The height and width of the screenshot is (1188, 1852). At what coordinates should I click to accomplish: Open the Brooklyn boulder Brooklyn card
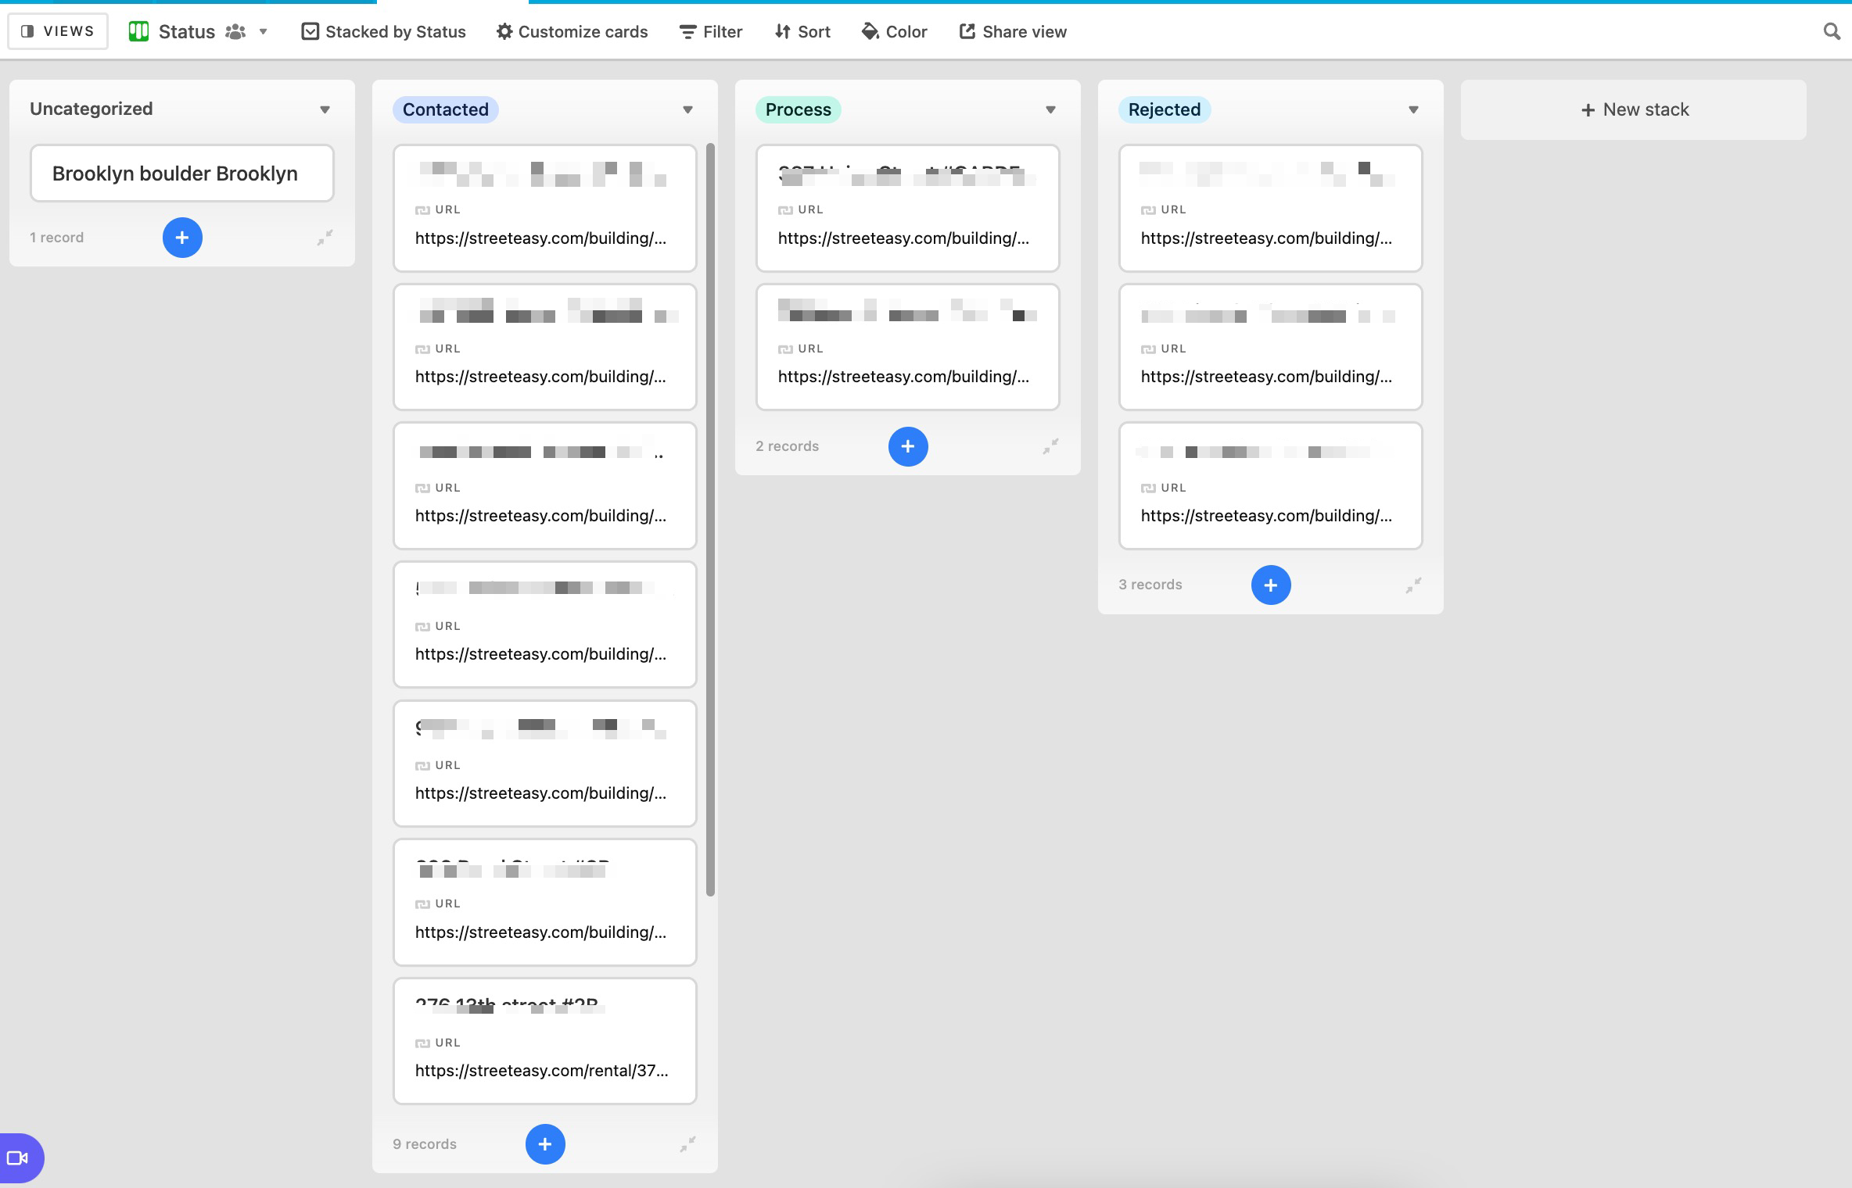coord(182,173)
